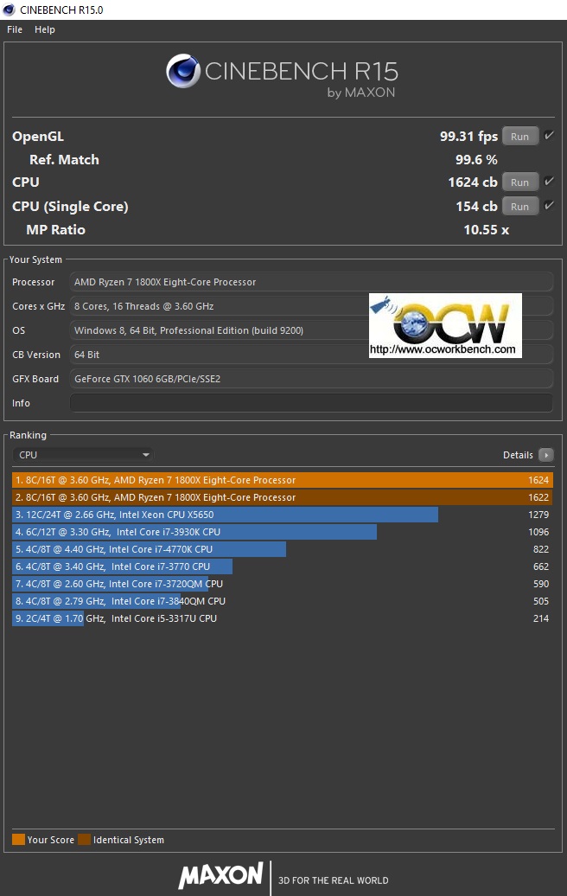Click the Info input field
Image resolution: width=567 pixels, height=896 pixels.
(x=311, y=403)
